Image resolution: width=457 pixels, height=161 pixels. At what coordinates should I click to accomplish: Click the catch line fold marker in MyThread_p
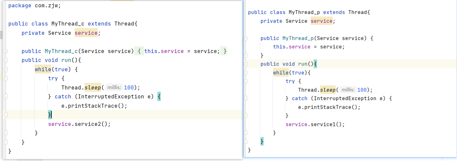tap(246, 98)
